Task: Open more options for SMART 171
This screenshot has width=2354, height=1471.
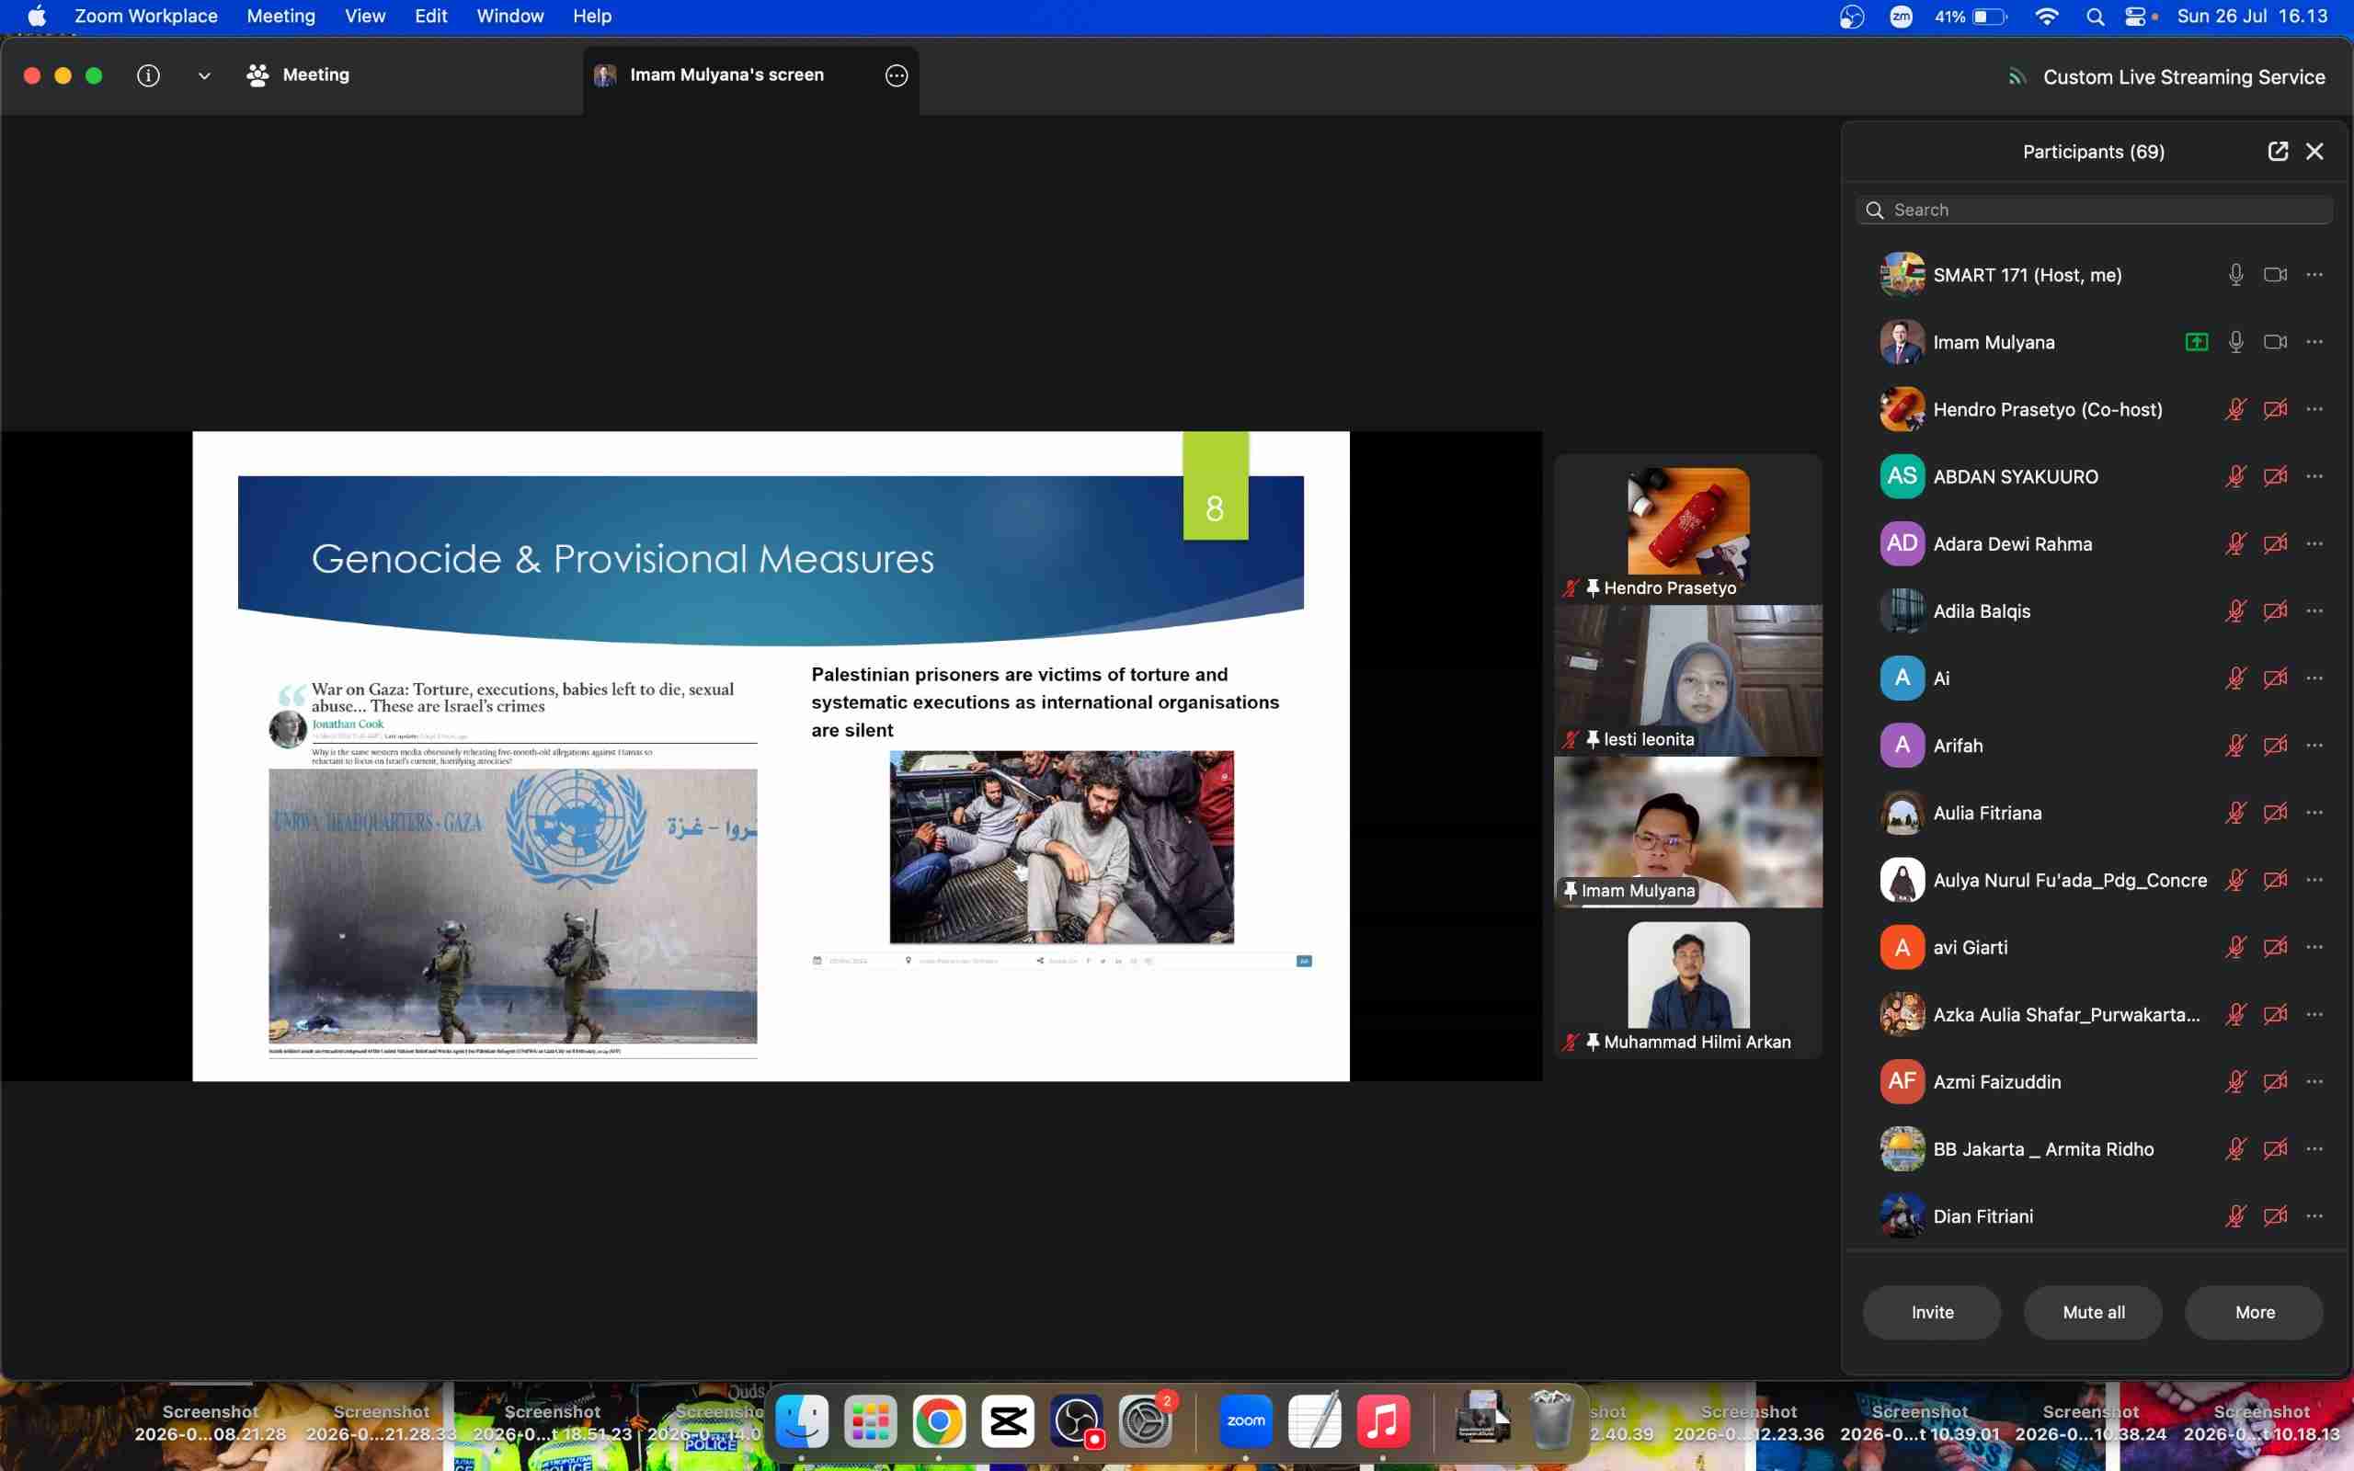Action: [x=2314, y=274]
